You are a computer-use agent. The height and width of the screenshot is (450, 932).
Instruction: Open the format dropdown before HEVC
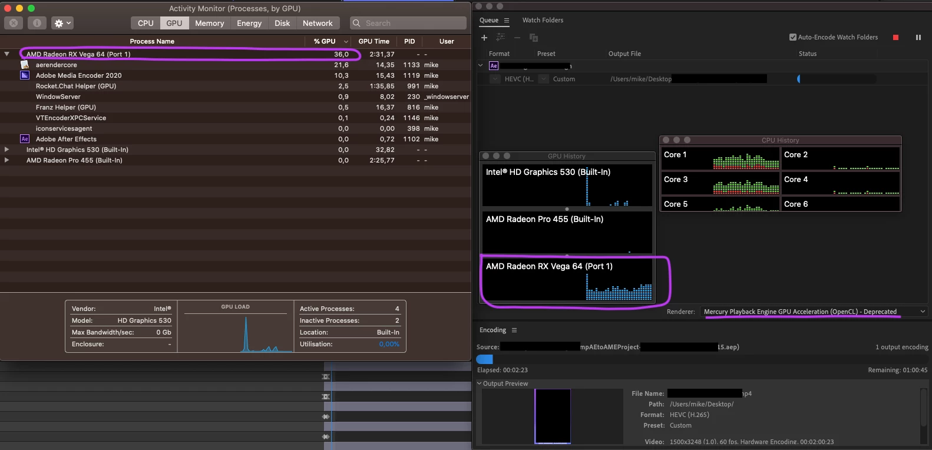[495, 79]
